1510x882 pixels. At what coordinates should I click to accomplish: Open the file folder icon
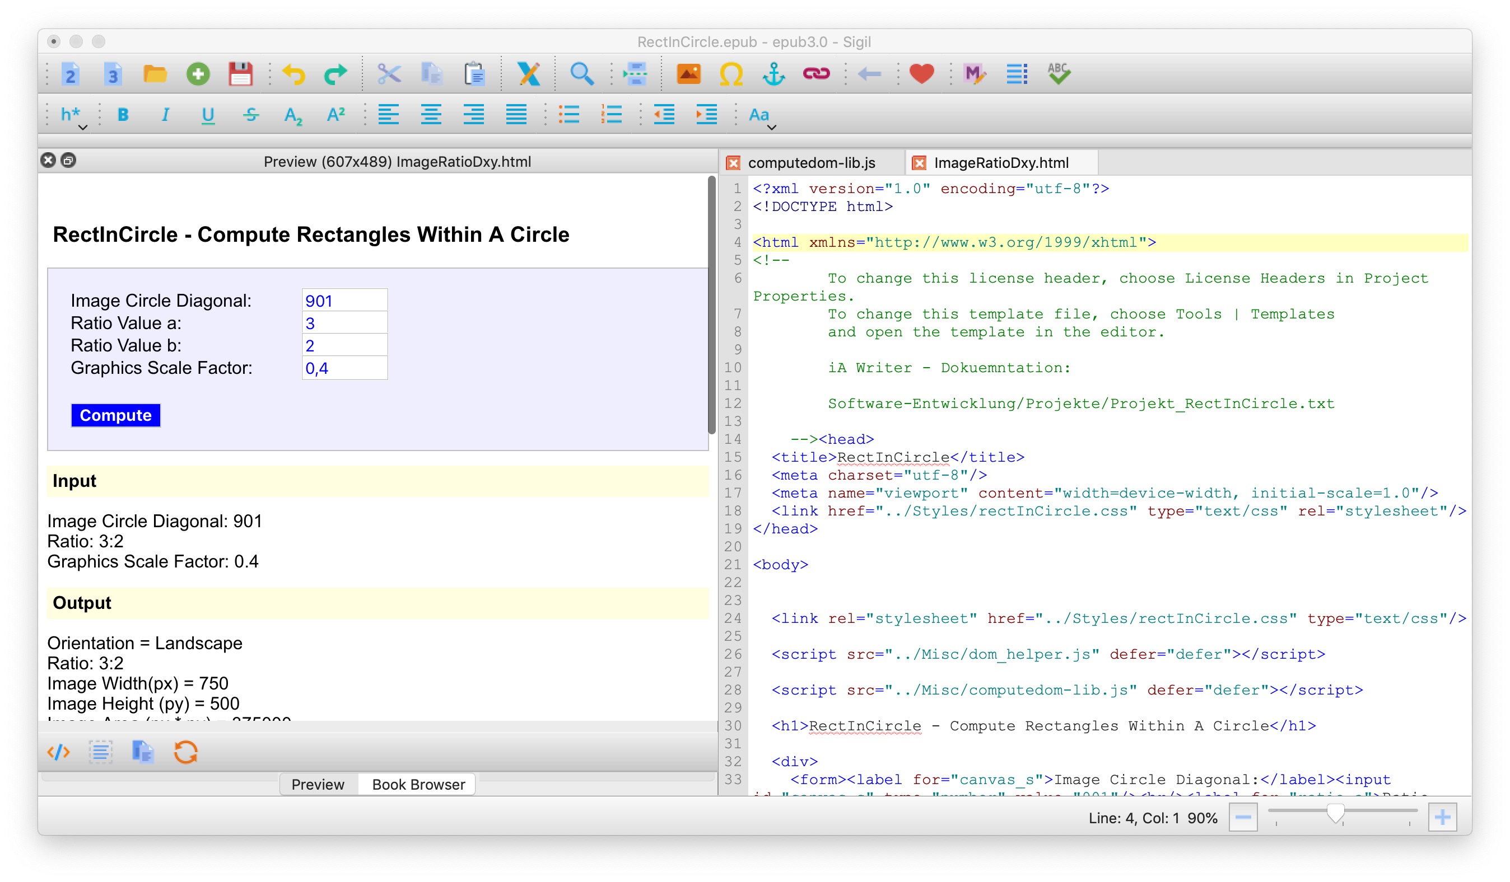click(155, 74)
